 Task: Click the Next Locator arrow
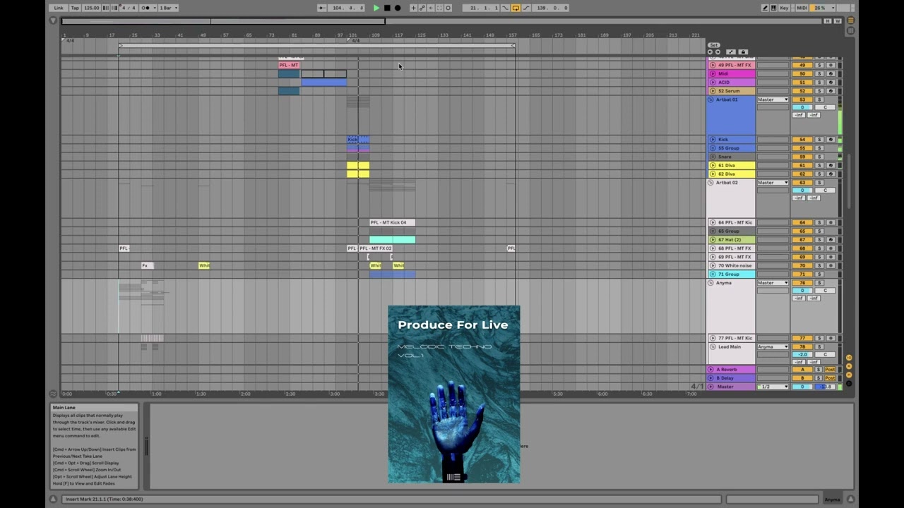tap(718, 52)
